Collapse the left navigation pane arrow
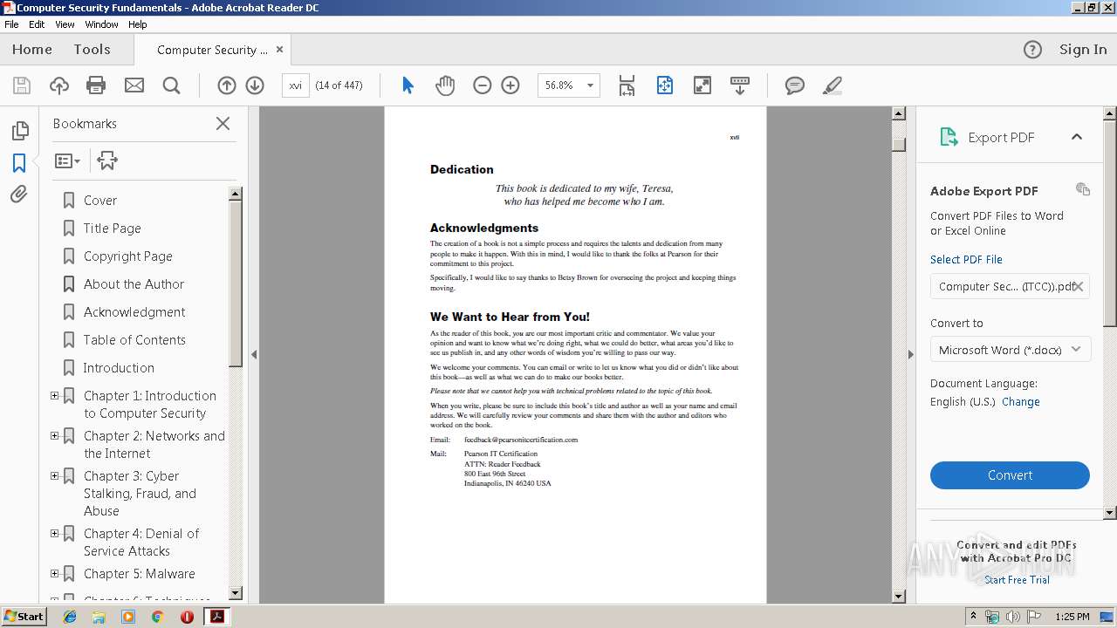 pos(254,354)
